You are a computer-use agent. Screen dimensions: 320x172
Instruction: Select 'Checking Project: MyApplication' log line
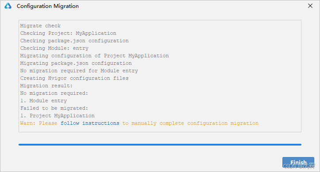click(x=68, y=33)
